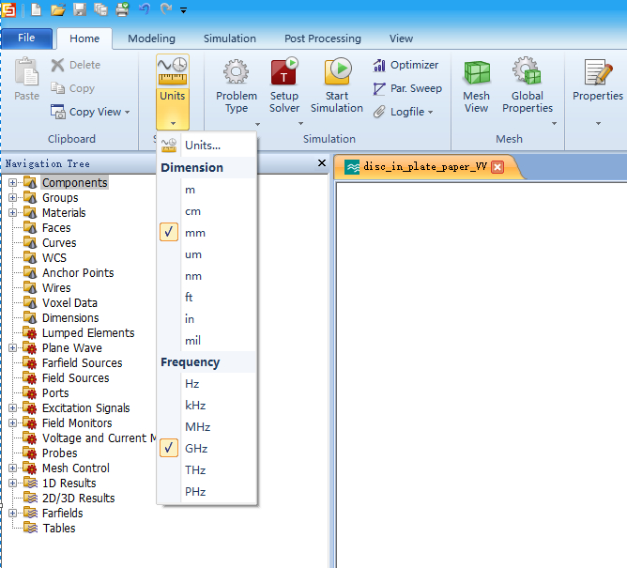Click the Problem Type gear icon
The image size is (627, 568).
(x=236, y=72)
